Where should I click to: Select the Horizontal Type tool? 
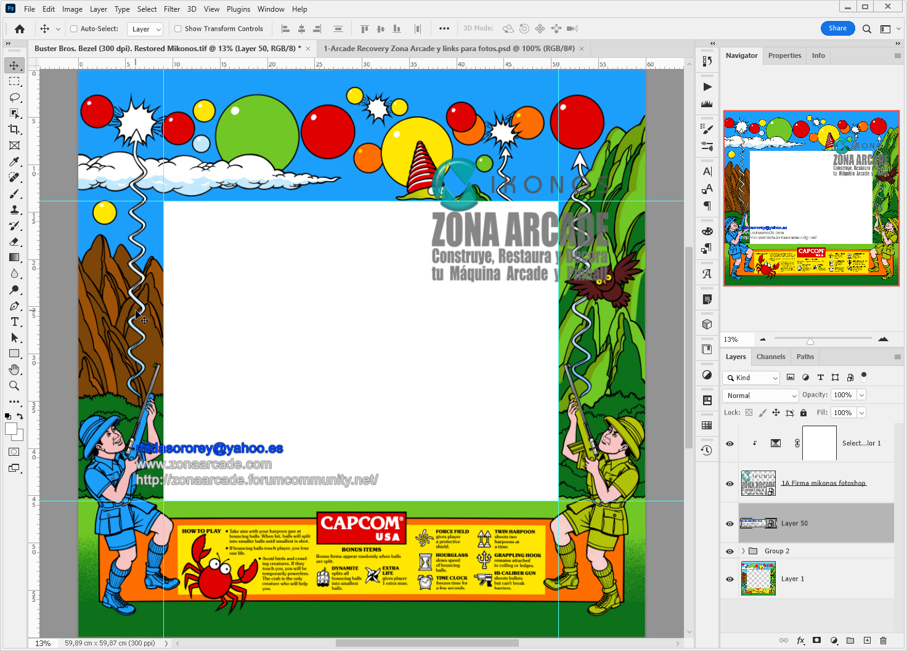[x=14, y=321]
